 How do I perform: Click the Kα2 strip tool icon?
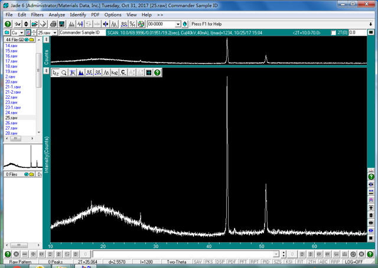[115, 73]
